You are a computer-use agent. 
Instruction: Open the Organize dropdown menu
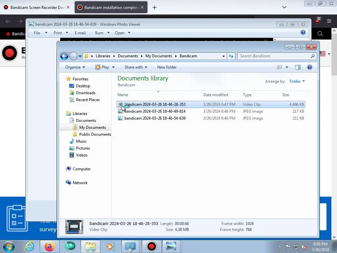(75, 67)
